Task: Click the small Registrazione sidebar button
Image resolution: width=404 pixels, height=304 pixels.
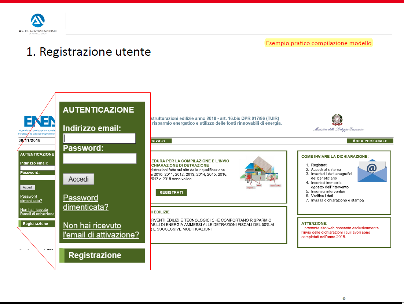Action: pos(37,224)
